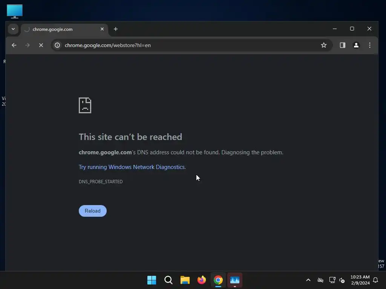The height and width of the screenshot is (289, 386).
Task: Open the notifications bell
Action: tap(375, 280)
